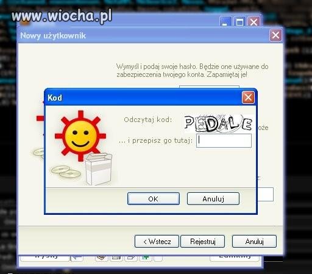Close the Kod dialog with the X
Viewport: 312px width, 274px height.
[x=248, y=98]
